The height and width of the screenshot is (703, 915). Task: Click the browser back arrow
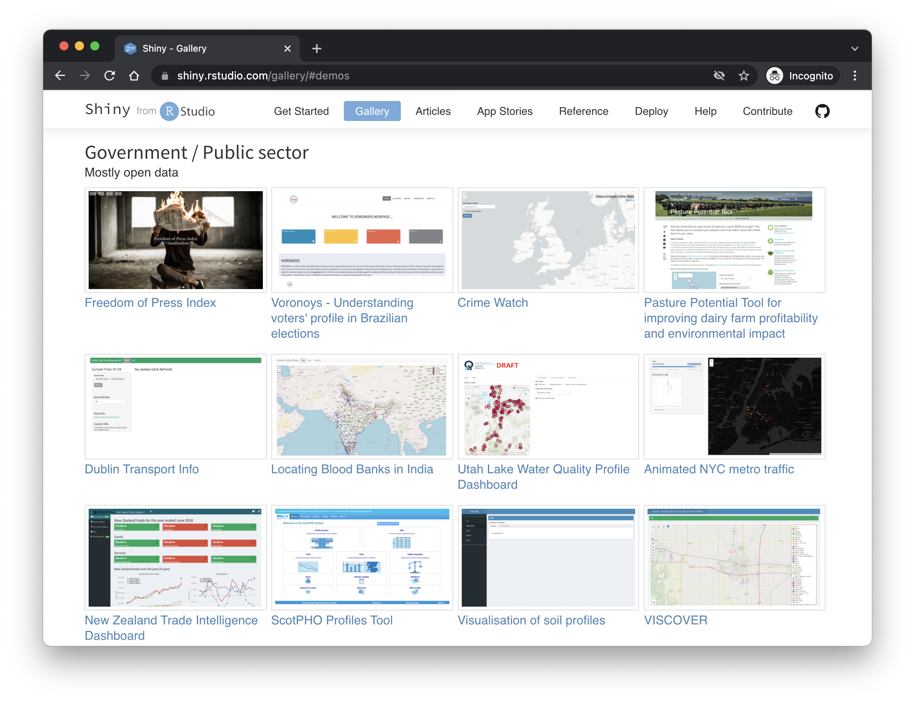tap(60, 76)
